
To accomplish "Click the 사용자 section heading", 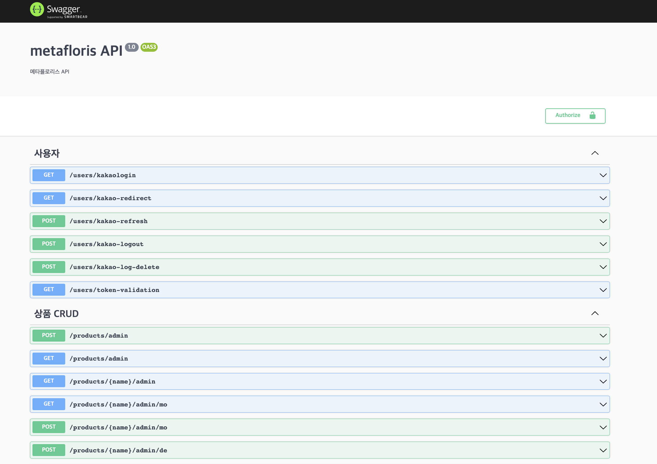I will pos(47,153).
